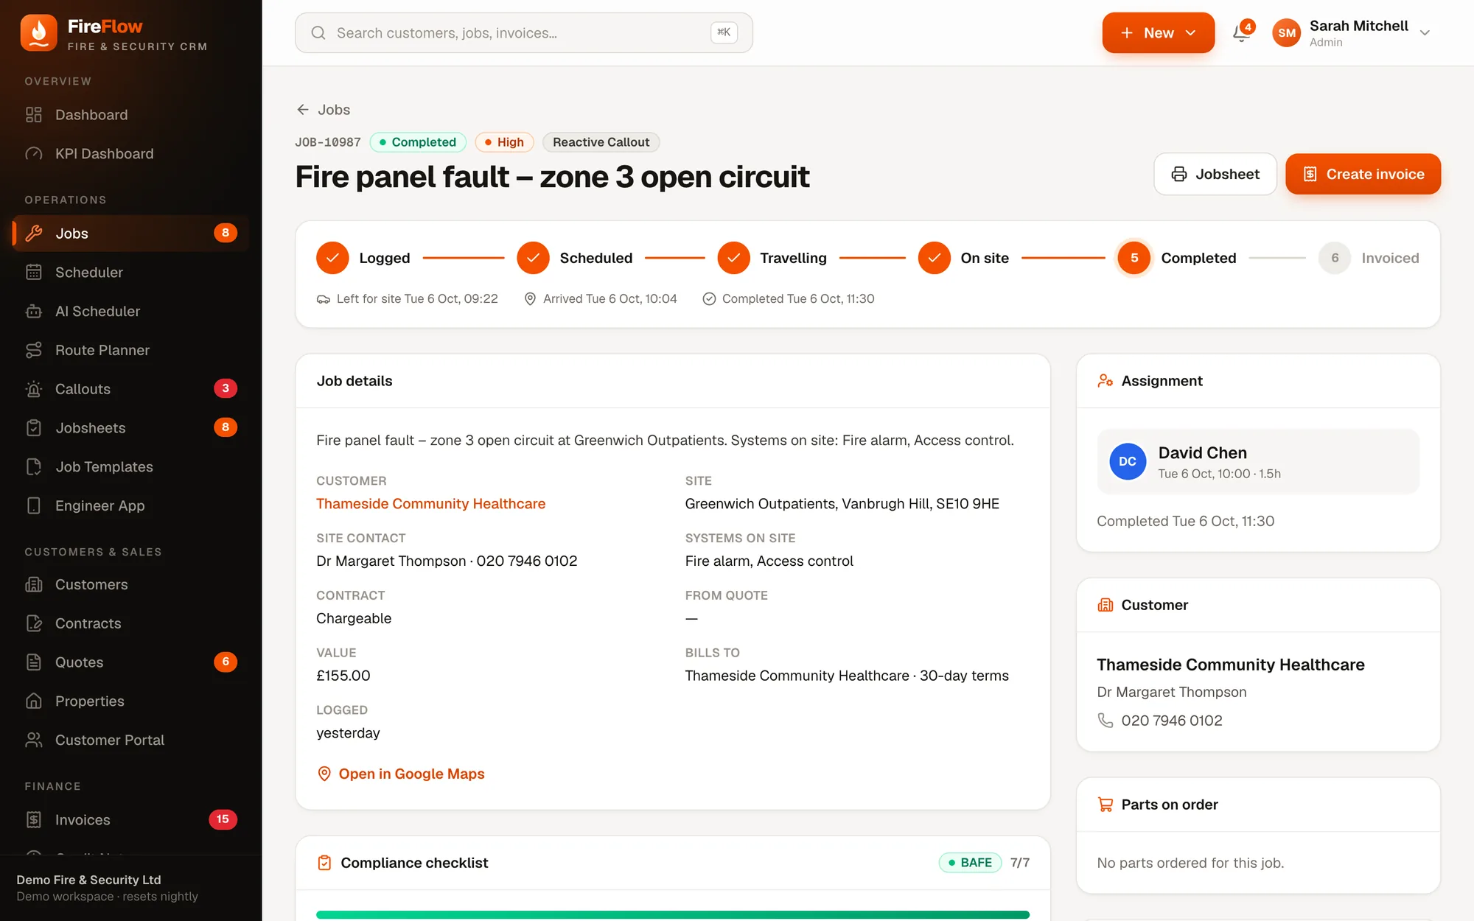Click the search magnifier icon
This screenshot has width=1474, height=921.
pos(318,32)
